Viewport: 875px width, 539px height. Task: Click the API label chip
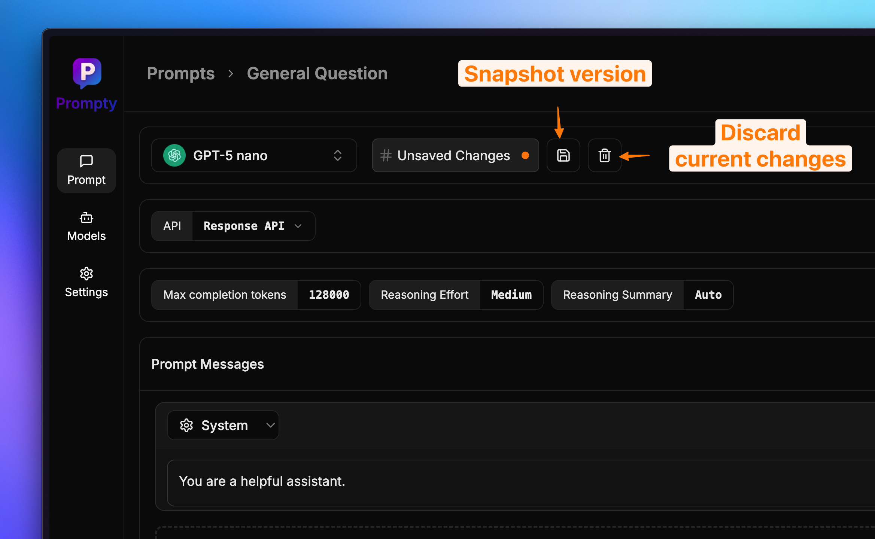172,226
